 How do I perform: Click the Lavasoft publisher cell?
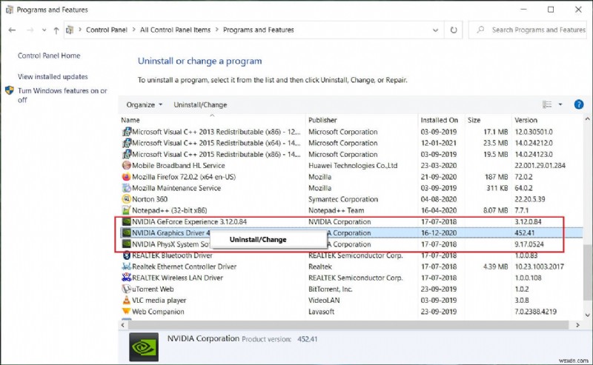[x=322, y=312]
